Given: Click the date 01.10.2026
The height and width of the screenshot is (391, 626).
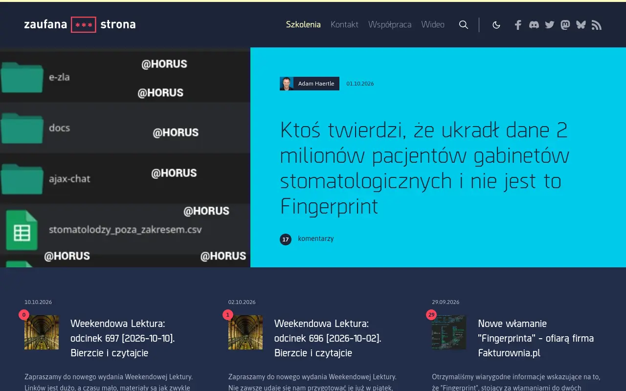Looking at the screenshot, I should pos(360,84).
